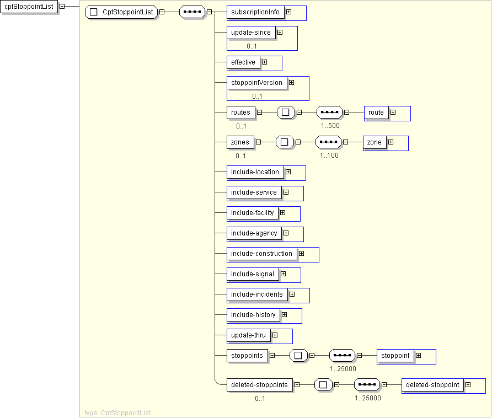Click the zones complex type octagon icon

click(284, 142)
